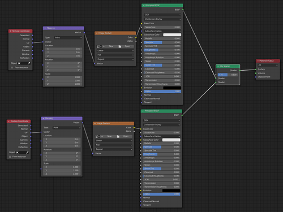The image size is (283, 212).
Task: Click the Subsurface Color swatch in lower Principled BSDF
Action: (x=171, y=140)
